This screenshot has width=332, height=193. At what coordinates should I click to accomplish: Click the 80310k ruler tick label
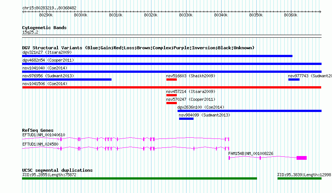pos(116,15)
